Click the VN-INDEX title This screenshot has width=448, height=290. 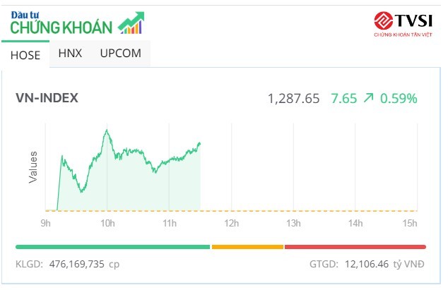point(47,98)
